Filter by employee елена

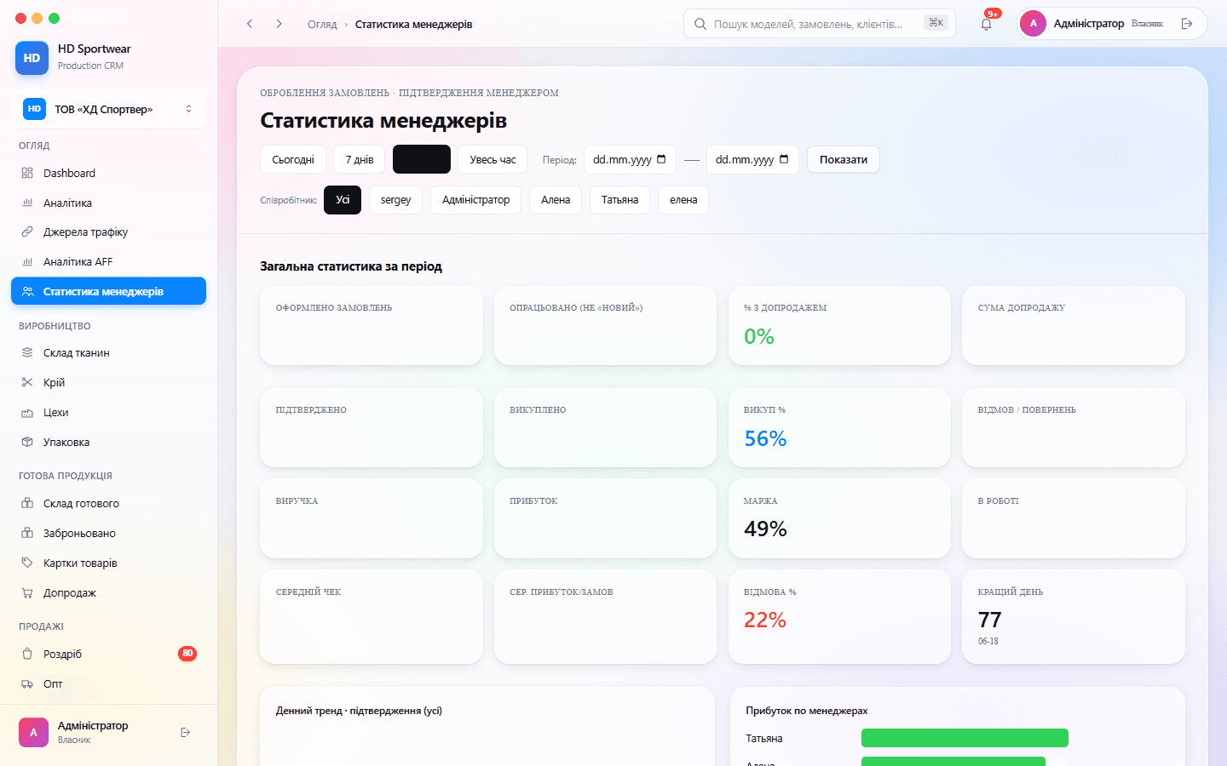[683, 200]
